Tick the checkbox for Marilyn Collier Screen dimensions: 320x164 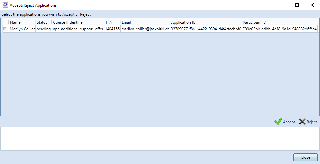tap(5, 29)
